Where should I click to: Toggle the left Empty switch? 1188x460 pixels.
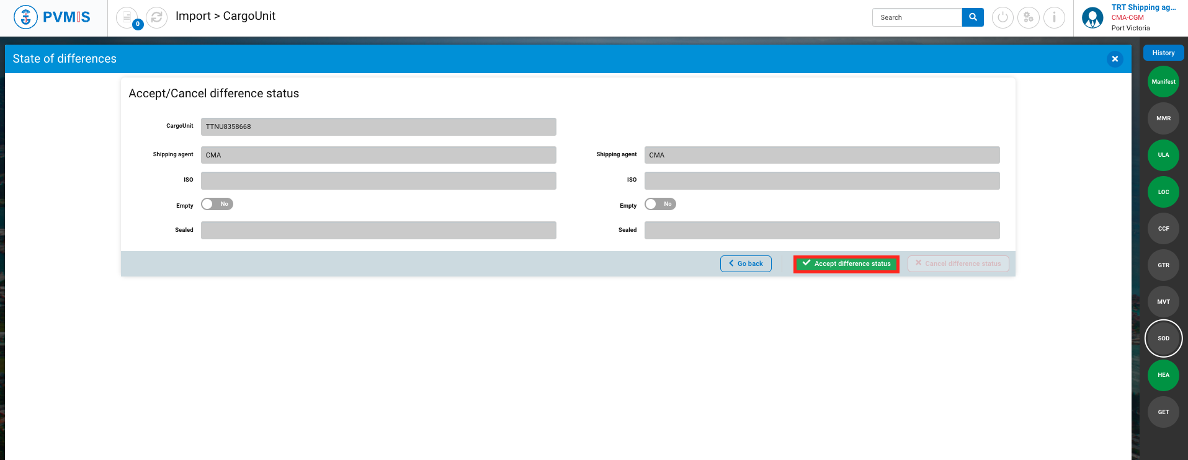(x=217, y=204)
